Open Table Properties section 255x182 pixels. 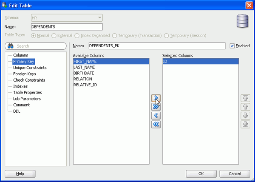point(28,92)
